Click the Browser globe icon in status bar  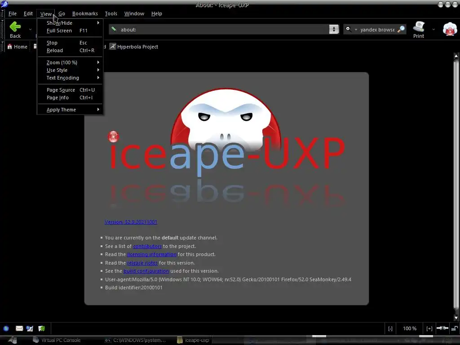[x=6, y=328]
